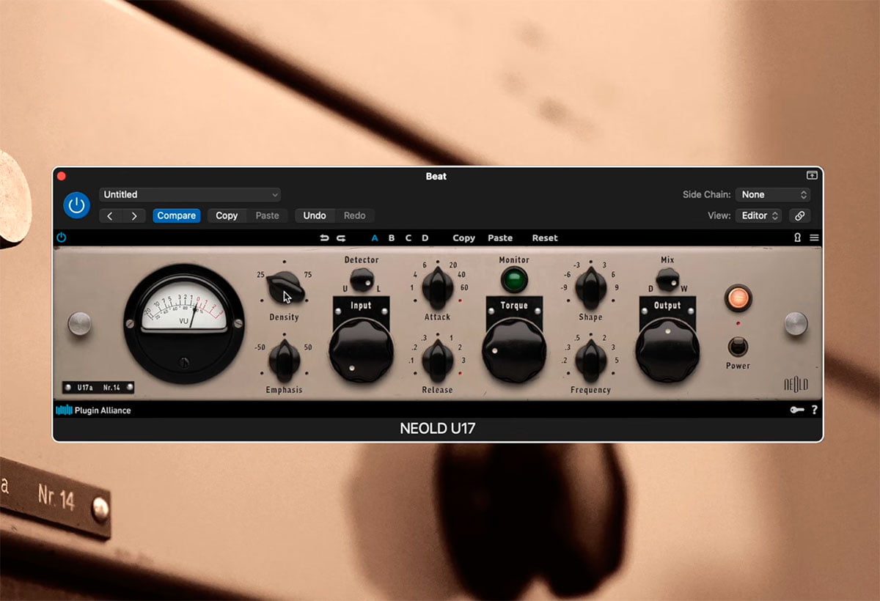Go to the previous preset arrow

click(x=110, y=215)
